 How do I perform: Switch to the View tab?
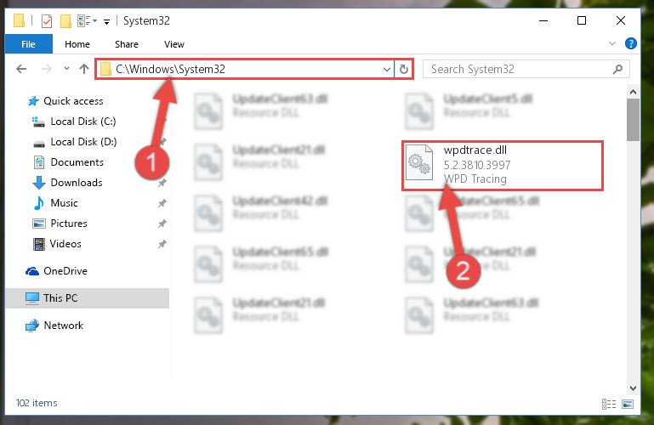(174, 44)
